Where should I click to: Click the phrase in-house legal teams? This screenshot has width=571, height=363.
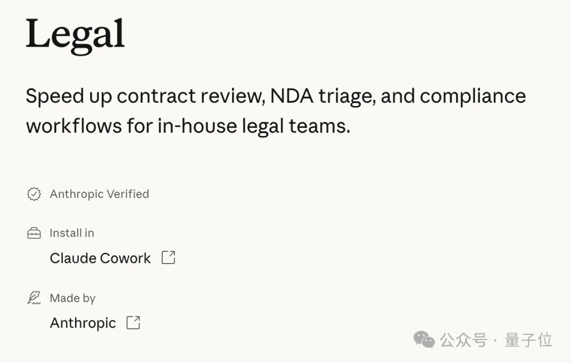point(254,126)
